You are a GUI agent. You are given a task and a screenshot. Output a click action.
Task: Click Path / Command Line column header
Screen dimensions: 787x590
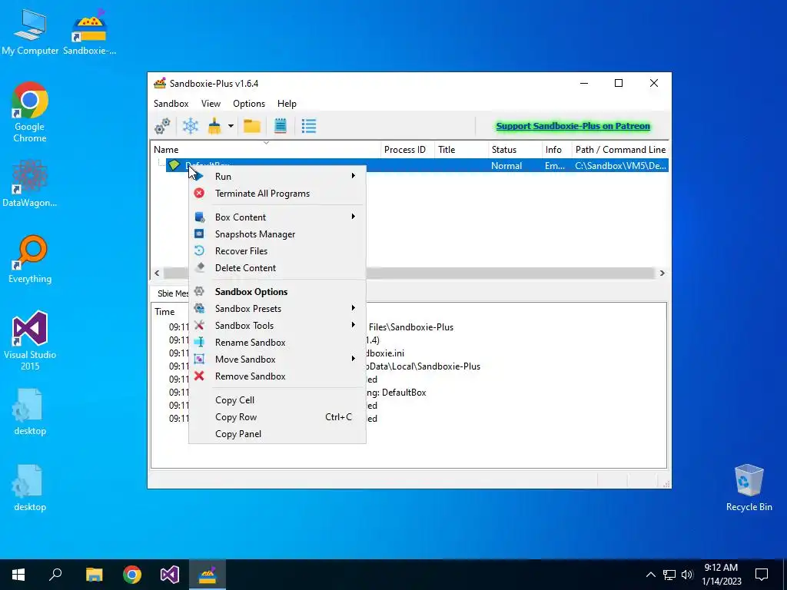[620, 150]
